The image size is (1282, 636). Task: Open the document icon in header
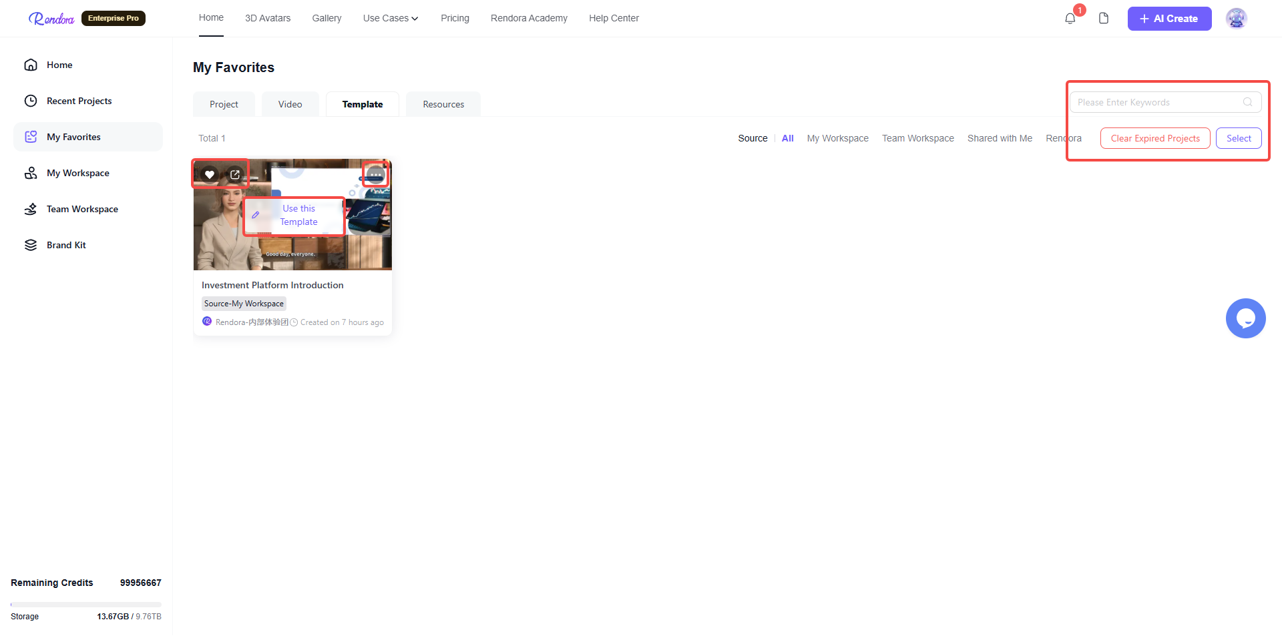click(x=1104, y=19)
